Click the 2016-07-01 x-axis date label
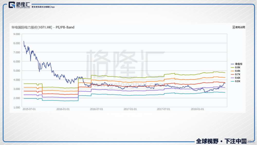Screen dimensions: 257x145 97,109
